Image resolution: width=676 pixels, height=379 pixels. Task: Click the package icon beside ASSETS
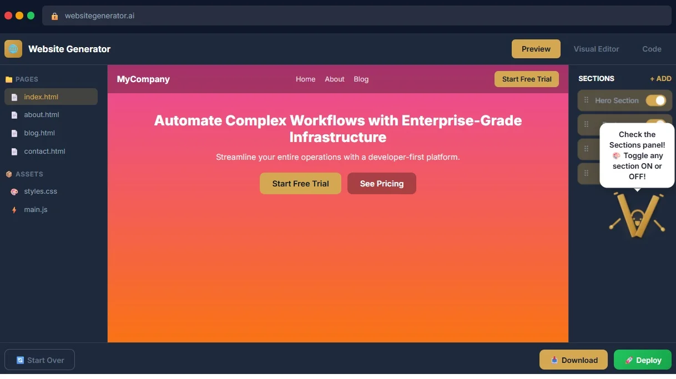(8, 174)
